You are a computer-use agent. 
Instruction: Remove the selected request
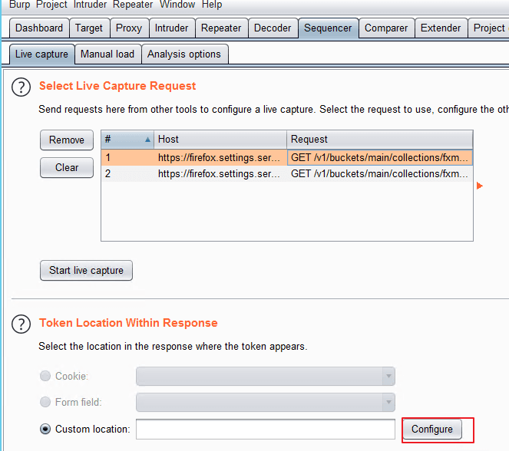(x=67, y=140)
